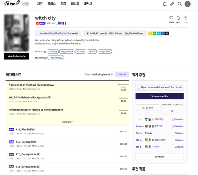Click the Sponsor a writer button
Screen dimensions: 198x175
point(160,96)
